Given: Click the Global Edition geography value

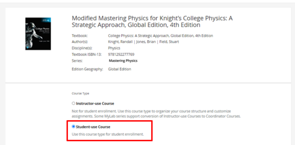Looking at the screenshot, I should pyautogui.click(x=119, y=69).
